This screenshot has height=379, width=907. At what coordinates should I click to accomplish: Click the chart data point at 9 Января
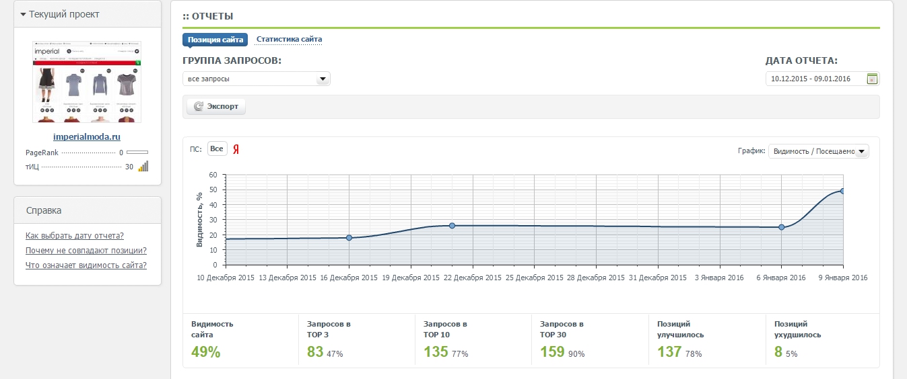(842, 191)
